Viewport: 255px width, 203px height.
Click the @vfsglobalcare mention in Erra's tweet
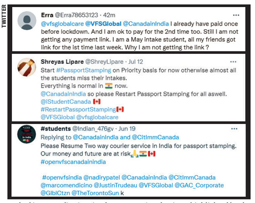[62, 24]
